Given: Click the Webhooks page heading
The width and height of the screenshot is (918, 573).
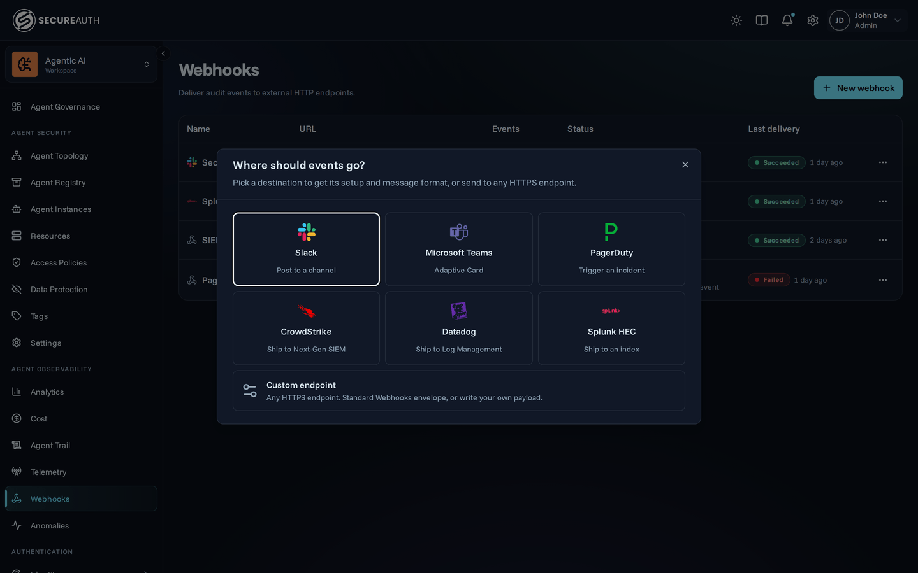Looking at the screenshot, I should pyautogui.click(x=219, y=70).
